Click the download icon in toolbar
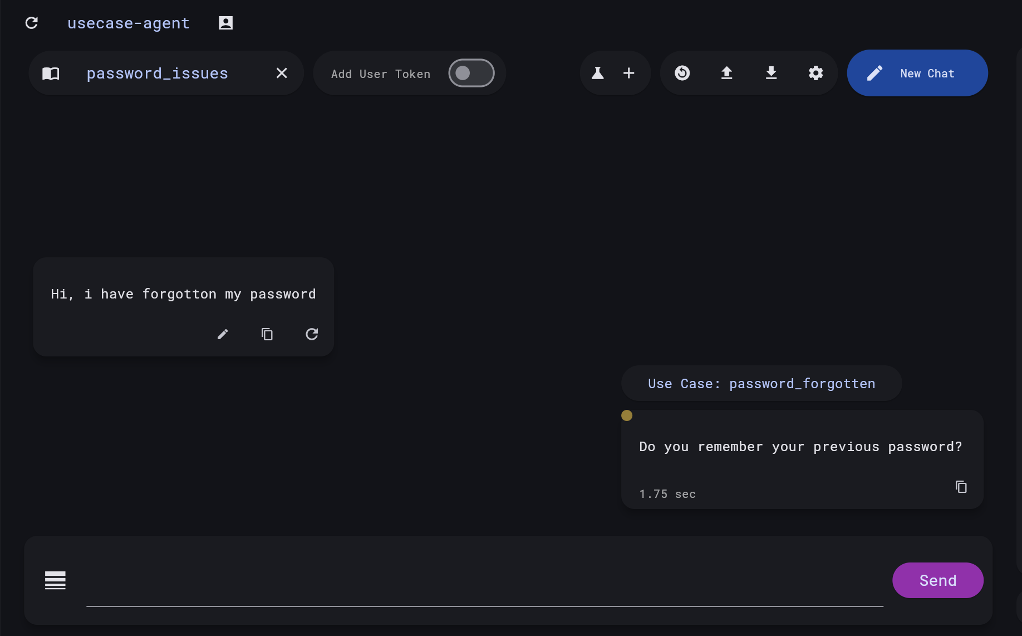This screenshot has width=1022, height=636. (x=772, y=73)
